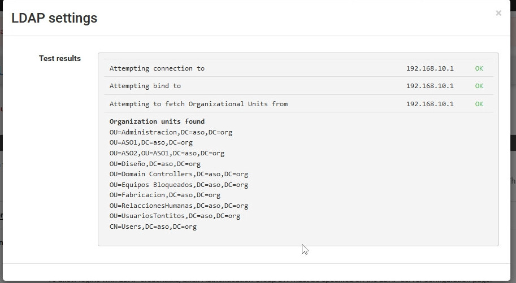Click the OK status for bind attempt
The width and height of the screenshot is (516, 283).
tap(479, 86)
